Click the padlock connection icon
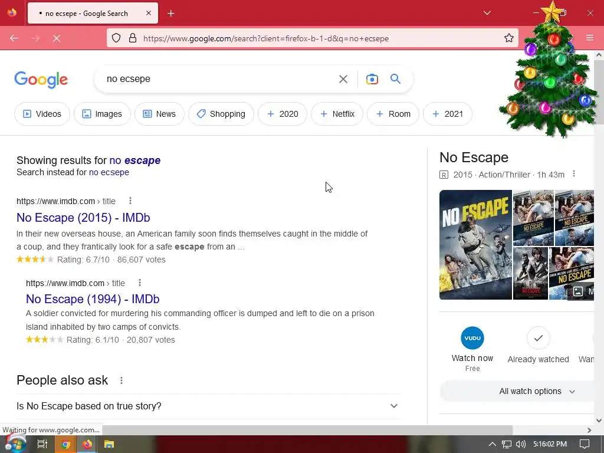Viewport: 604px width, 453px height. (133, 38)
